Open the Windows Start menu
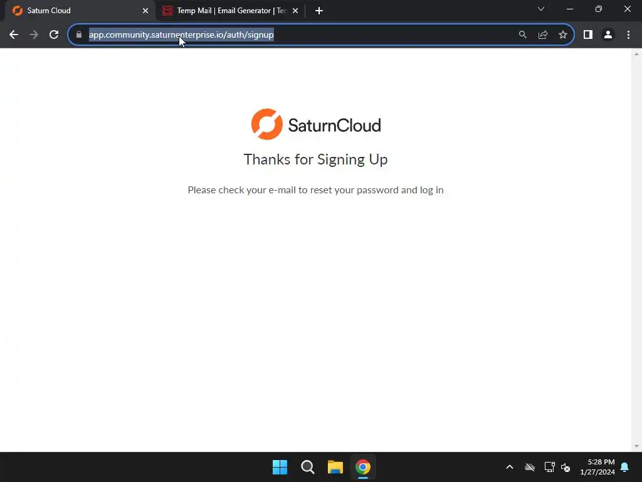The width and height of the screenshot is (642, 482). tap(280, 467)
